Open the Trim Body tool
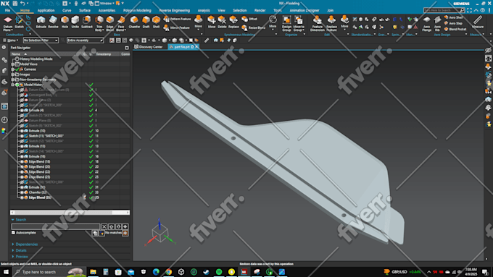493x277 pixels. tap(99, 24)
